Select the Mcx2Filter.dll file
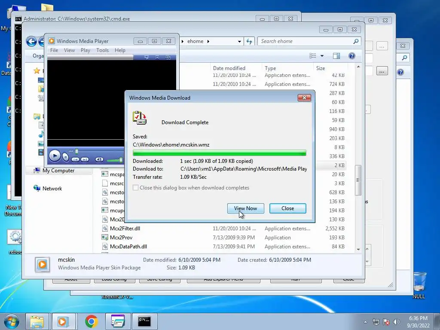Screen dimensions: 440x330 125,229
